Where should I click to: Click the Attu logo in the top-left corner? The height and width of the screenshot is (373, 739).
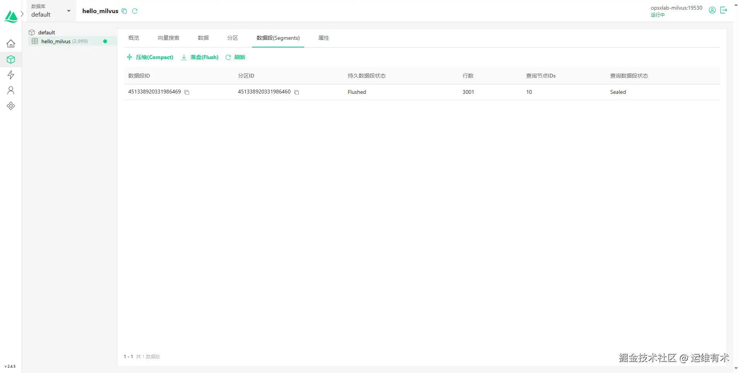click(11, 16)
